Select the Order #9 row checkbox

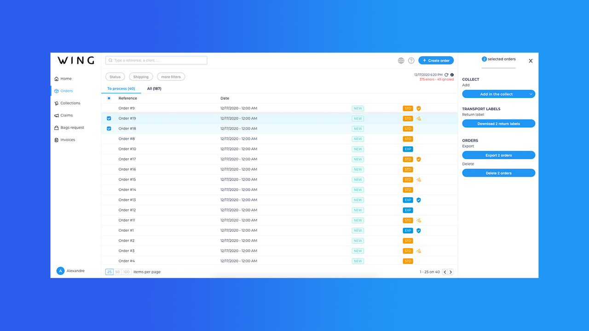[109, 108]
